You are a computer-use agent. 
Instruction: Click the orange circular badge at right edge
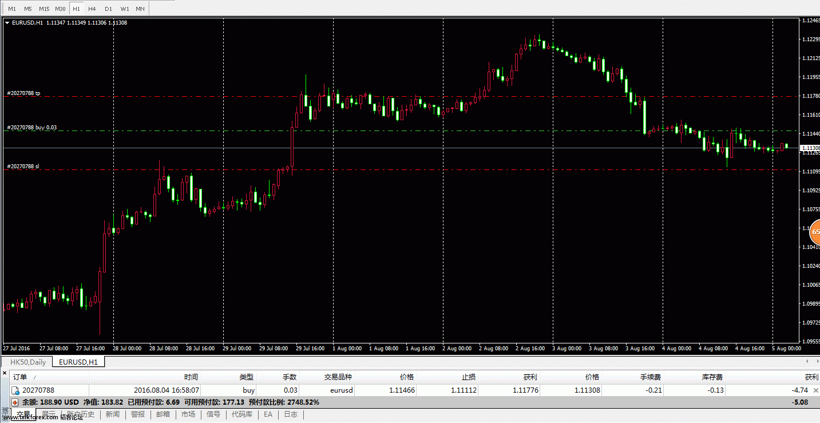coord(815,232)
